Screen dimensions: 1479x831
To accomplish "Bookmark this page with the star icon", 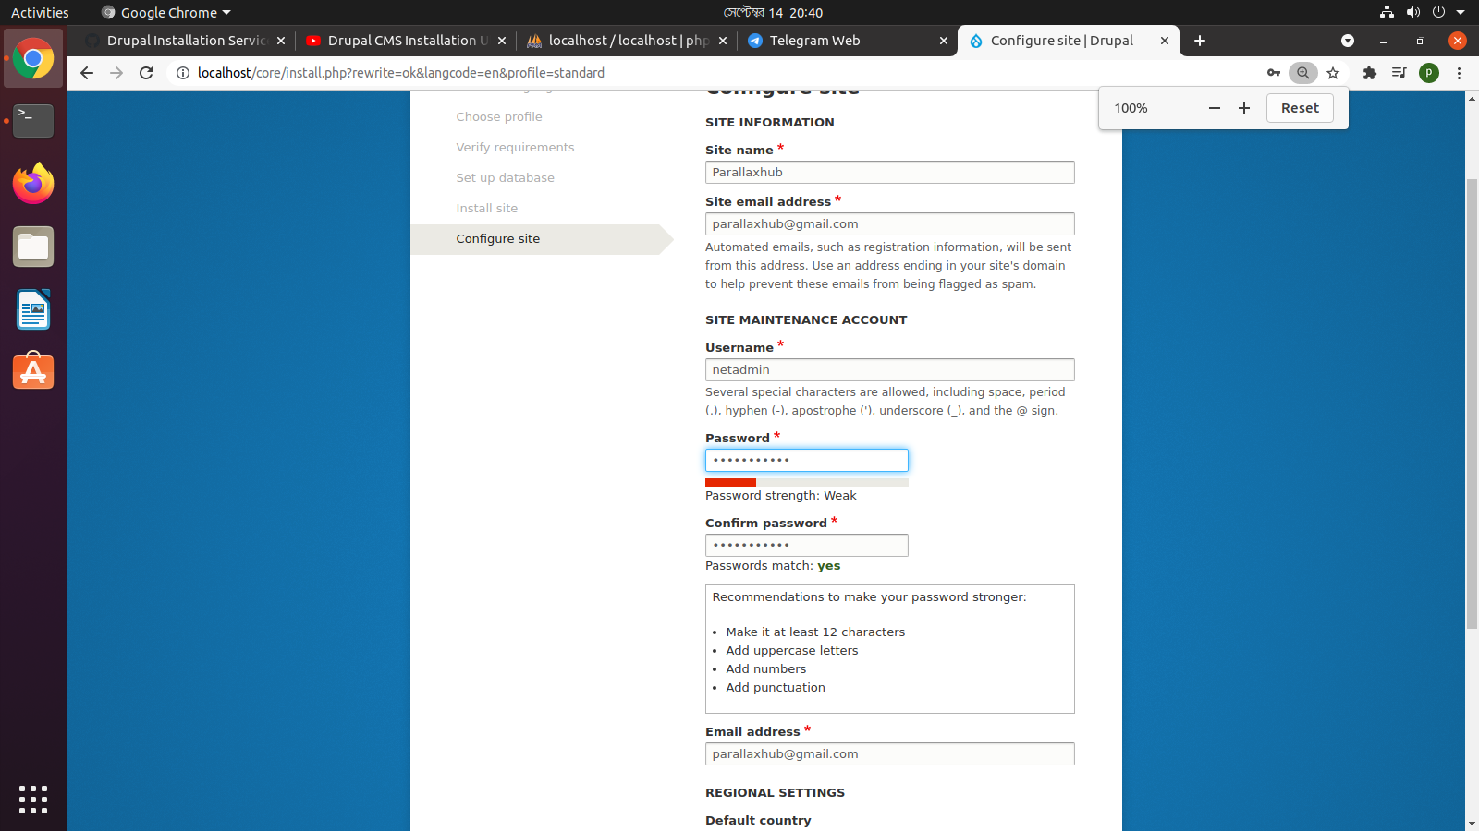I will pos(1332,73).
